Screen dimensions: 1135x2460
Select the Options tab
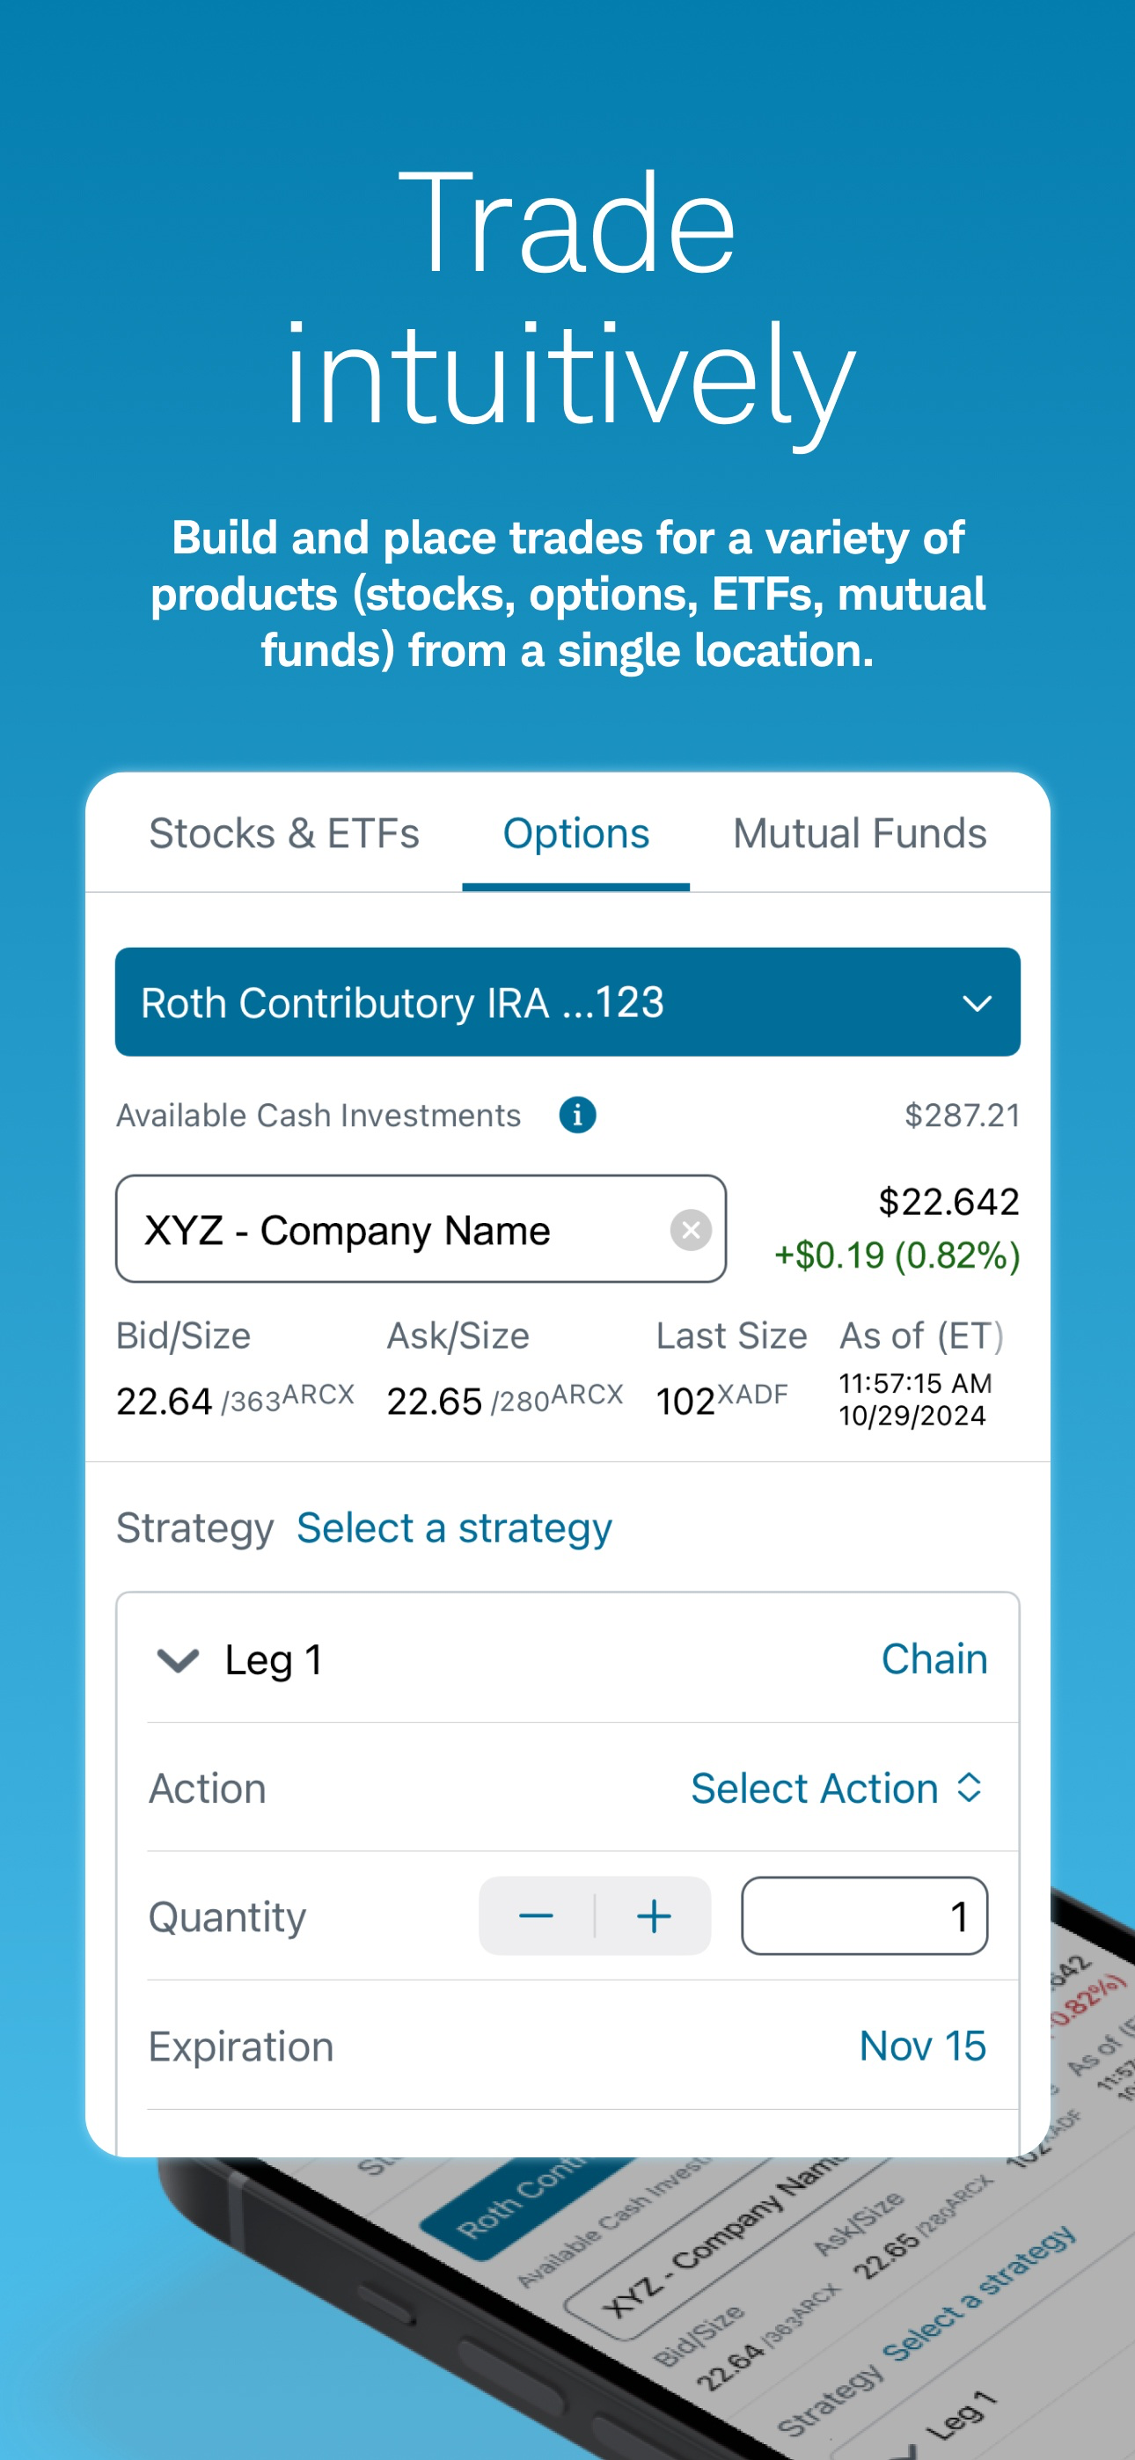coord(576,832)
